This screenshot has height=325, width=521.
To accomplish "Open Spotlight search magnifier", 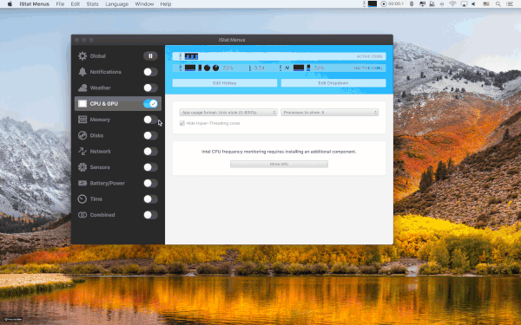I will [498, 4].
